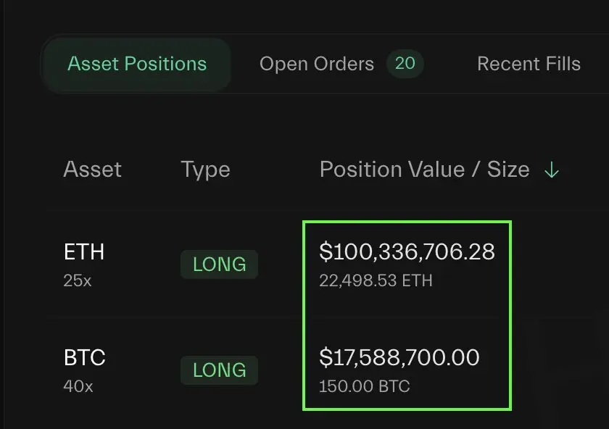Click the LONG badge in the BTC row

tap(219, 370)
